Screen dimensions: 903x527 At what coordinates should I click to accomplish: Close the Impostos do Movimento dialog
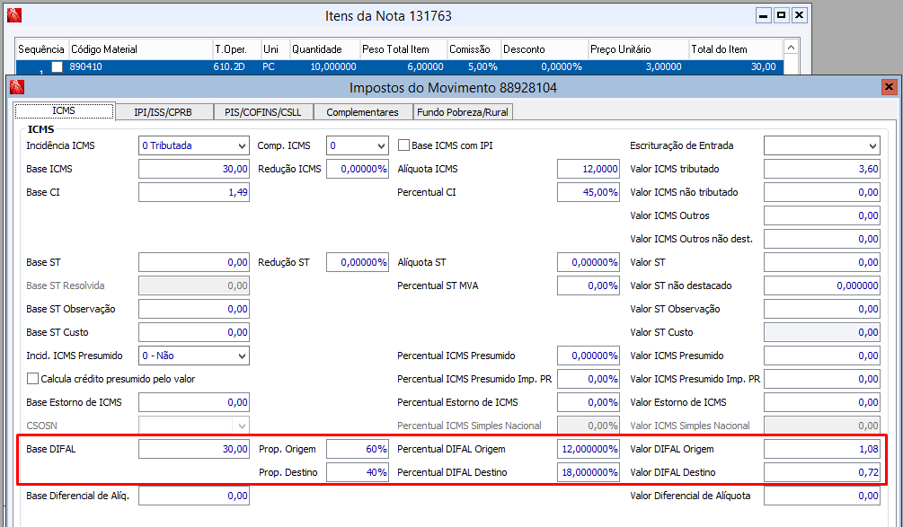tap(889, 87)
